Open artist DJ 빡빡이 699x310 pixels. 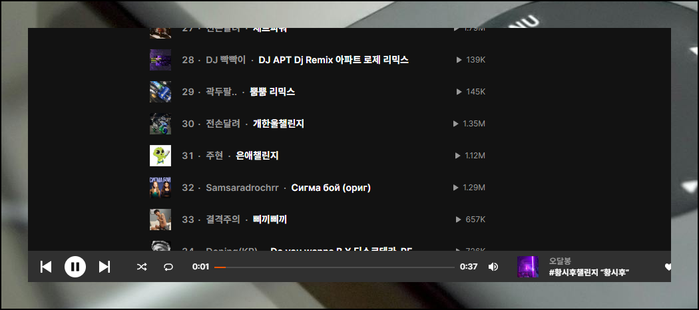226,60
